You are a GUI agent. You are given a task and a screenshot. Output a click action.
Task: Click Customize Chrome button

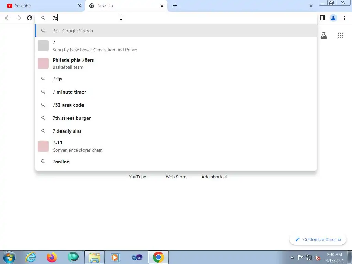coord(318,239)
